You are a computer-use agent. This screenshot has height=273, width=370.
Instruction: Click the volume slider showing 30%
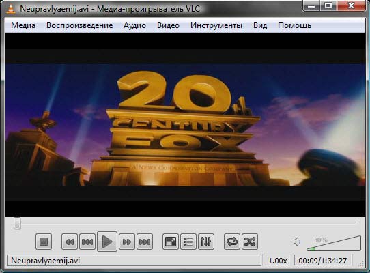pyautogui.click(x=334, y=243)
